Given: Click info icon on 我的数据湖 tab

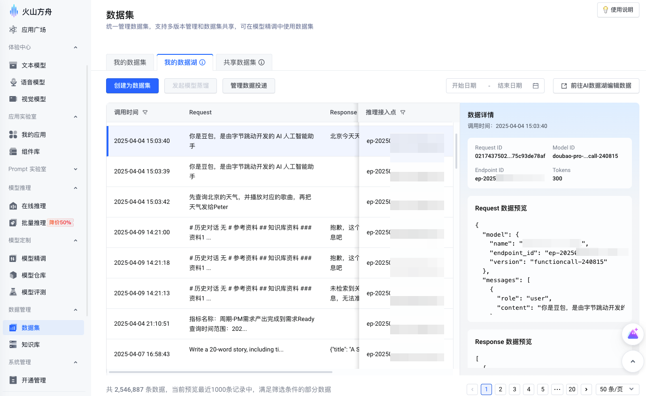Looking at the screenshot, I should pos(202,62).
